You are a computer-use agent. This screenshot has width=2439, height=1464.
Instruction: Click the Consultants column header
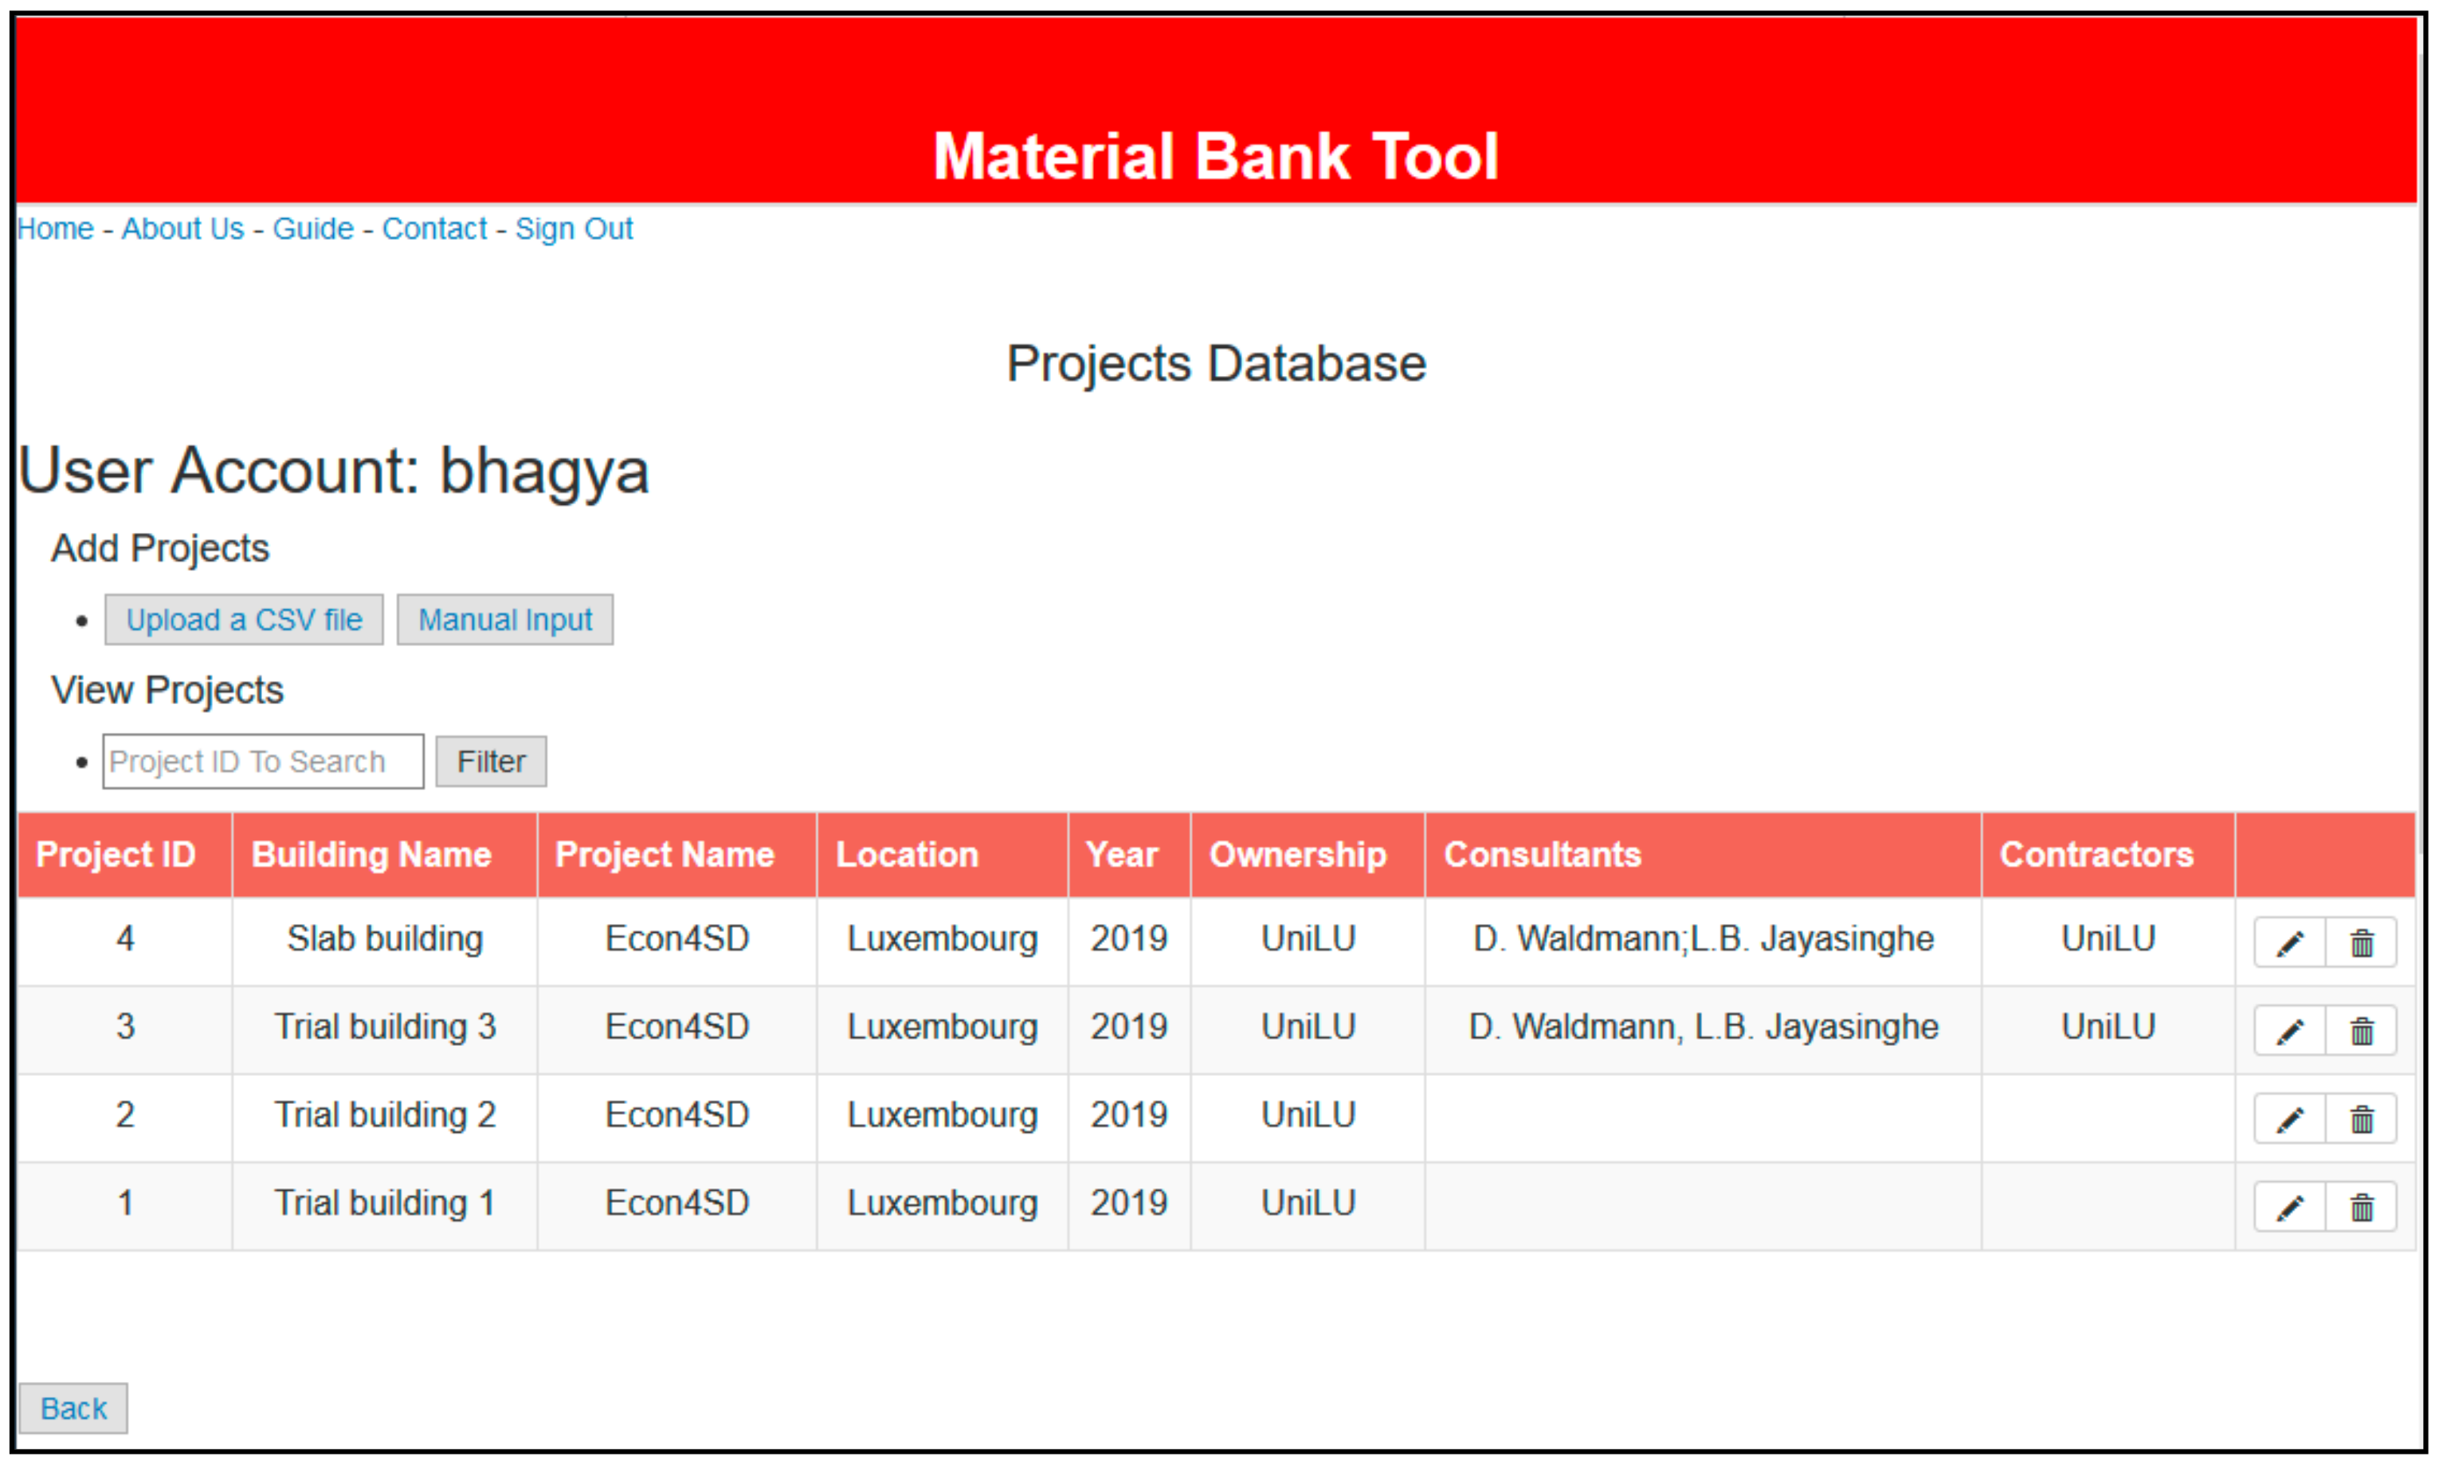tap(1542, 855)
